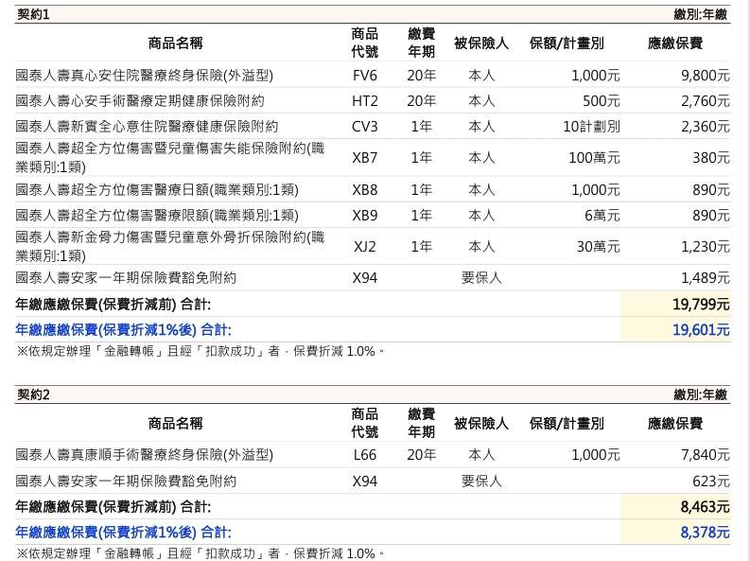Image resolution: width=750 pixels, height=561 pixels.
Task: Click the 商品名稱 column header in contract 1
Action: click(175, 43)
